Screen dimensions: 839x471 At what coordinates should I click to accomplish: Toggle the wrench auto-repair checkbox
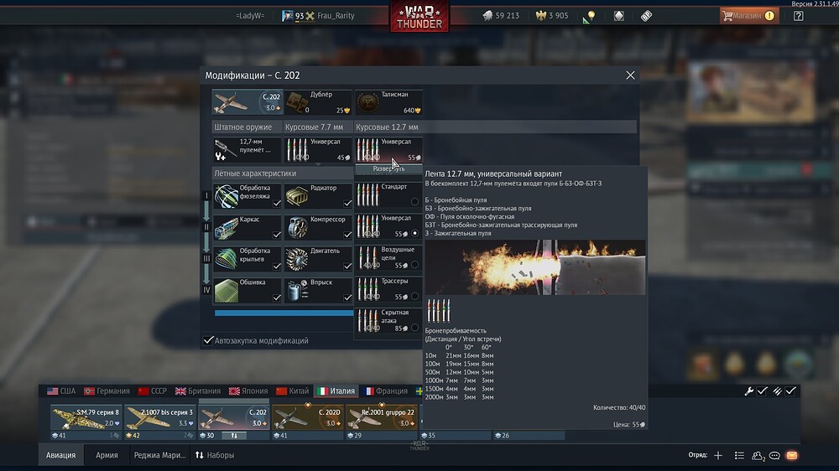pos(763,391)
